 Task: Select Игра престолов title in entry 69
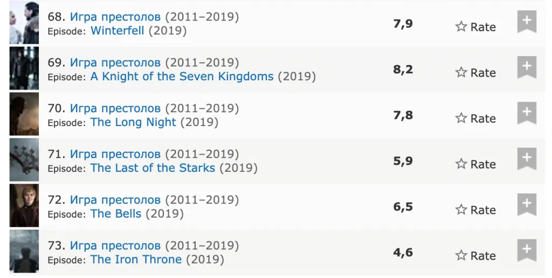tap(115, 62)
